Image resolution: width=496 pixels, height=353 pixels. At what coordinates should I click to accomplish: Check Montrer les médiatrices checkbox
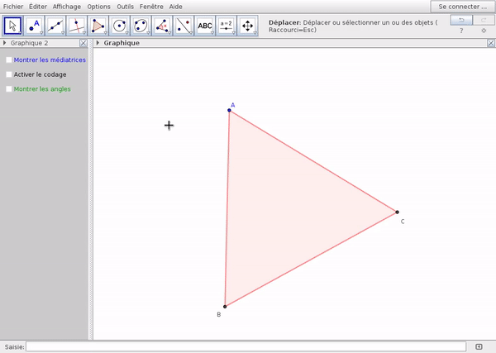[x=9, y=60]
